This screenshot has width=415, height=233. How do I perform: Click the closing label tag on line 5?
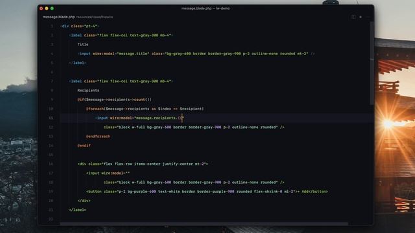click(77, 63)
